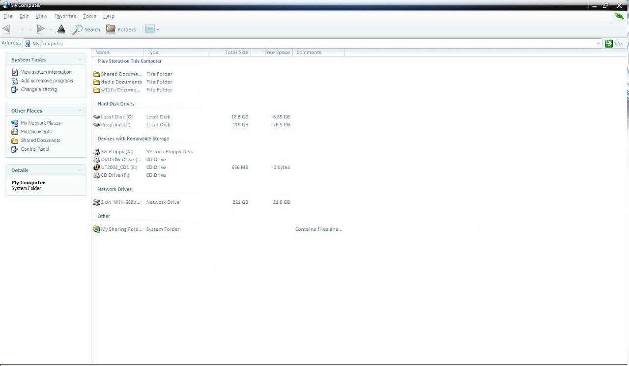Open the File menu
This screenshot has height=366, width=629.
8,16
